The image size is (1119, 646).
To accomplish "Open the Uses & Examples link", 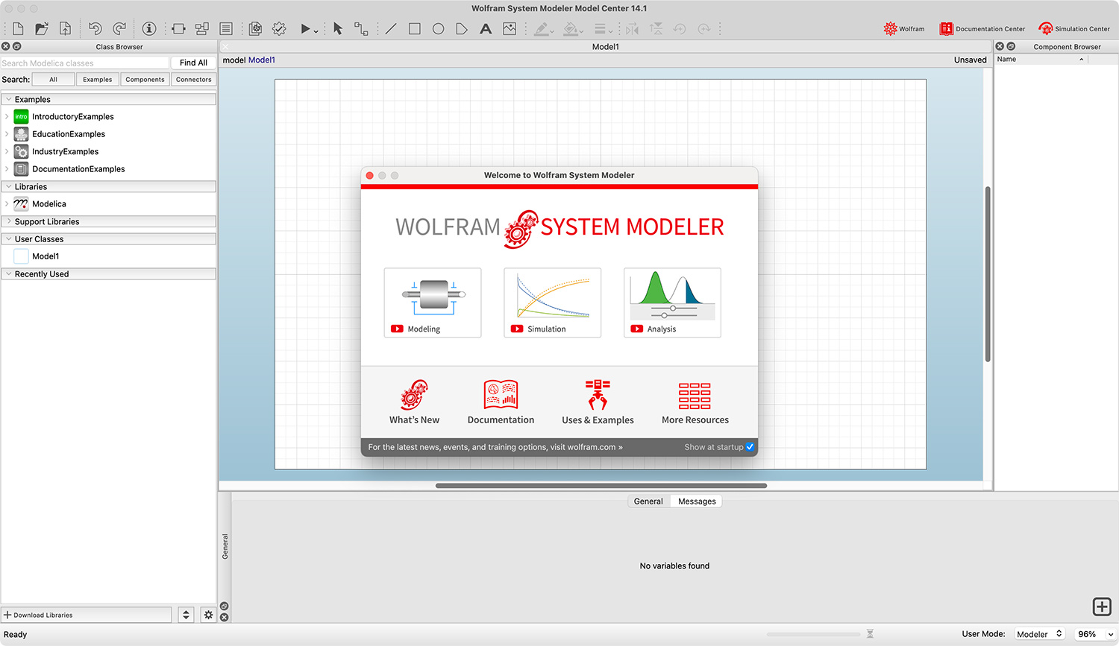I will pos(597,402).
